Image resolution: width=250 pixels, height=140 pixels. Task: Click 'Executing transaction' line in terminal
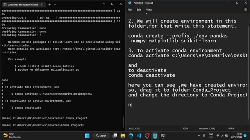[x=21, y=35]
